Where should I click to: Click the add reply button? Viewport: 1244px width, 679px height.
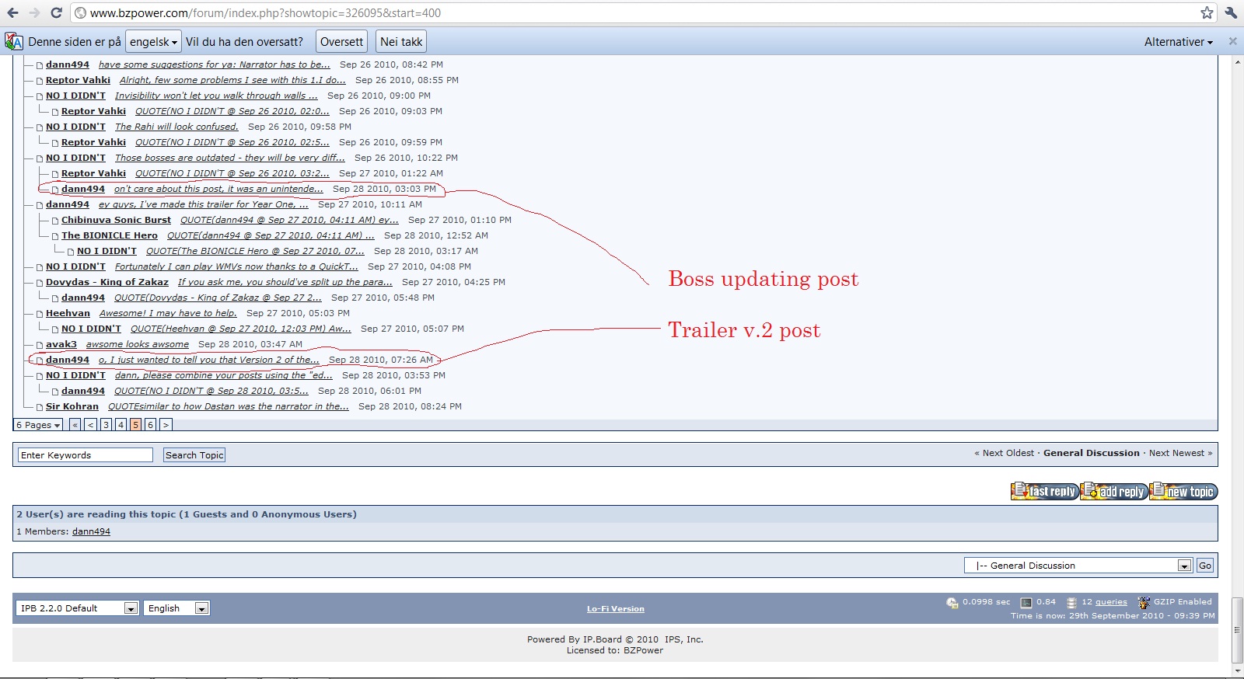pos(1114,491)
